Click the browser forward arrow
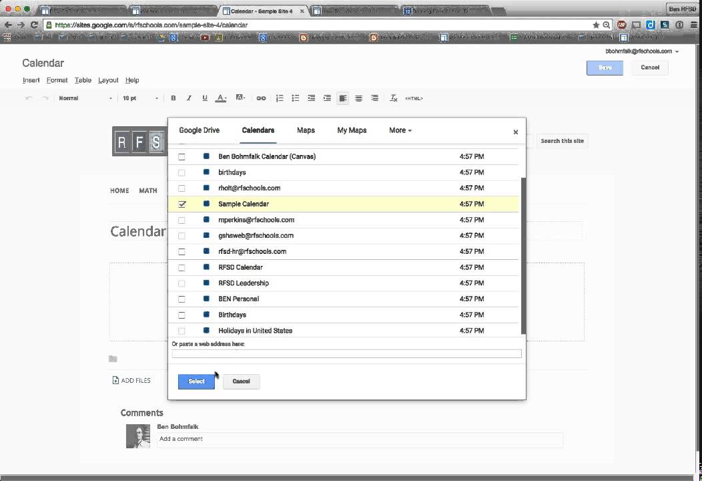This screenshot has width=702, height=481. (x=21, y=25)
